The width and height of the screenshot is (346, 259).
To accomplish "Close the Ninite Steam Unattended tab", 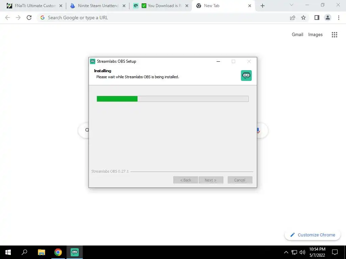I will point(124,6).
